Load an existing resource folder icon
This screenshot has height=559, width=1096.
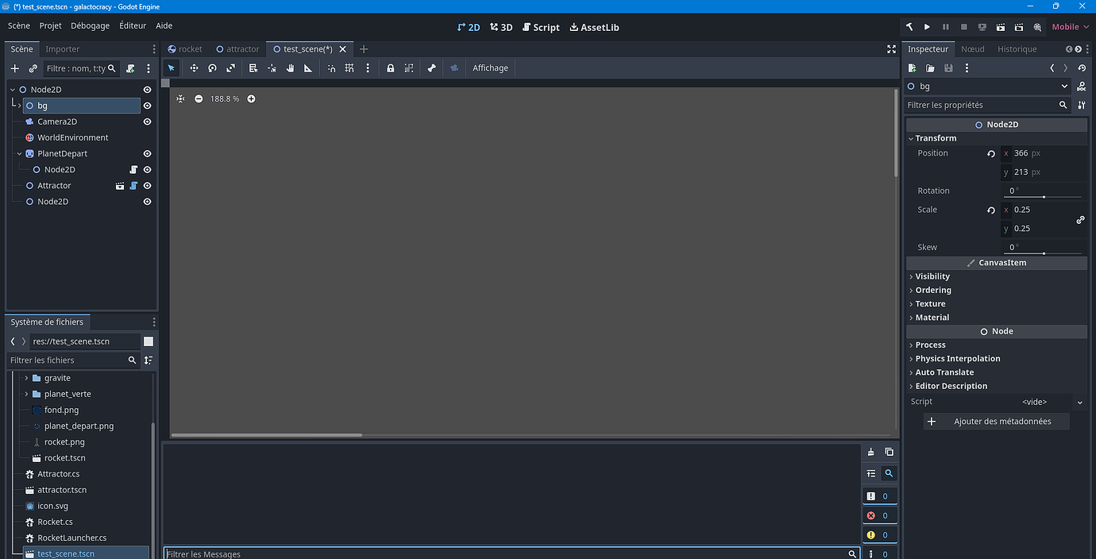click(x=930, y=68)
